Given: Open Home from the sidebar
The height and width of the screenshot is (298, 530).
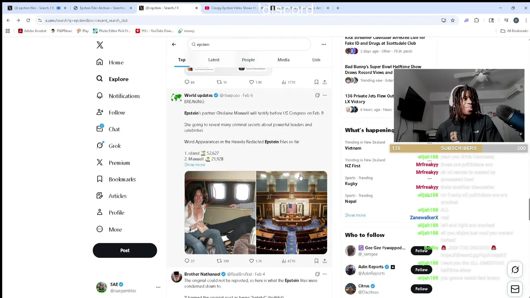Looking at the screenshot, I should [110, 62].
